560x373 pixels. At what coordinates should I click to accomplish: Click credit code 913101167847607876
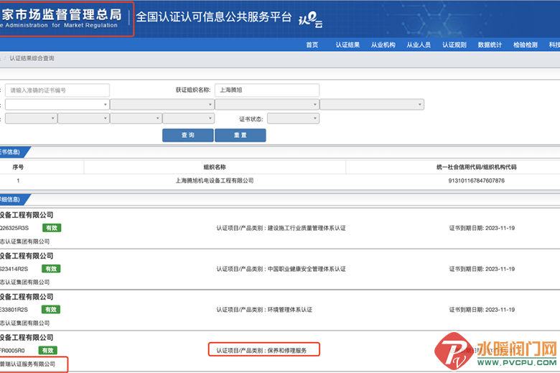click(x=477, y=180)
